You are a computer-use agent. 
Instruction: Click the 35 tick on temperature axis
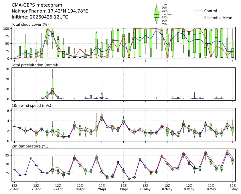(x=8, y=155)
